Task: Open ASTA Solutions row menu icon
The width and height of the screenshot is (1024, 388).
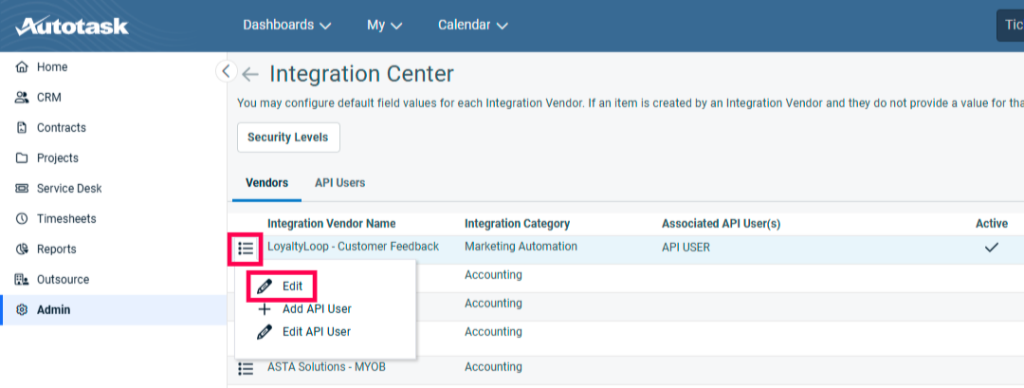Action: coord(246,368)
